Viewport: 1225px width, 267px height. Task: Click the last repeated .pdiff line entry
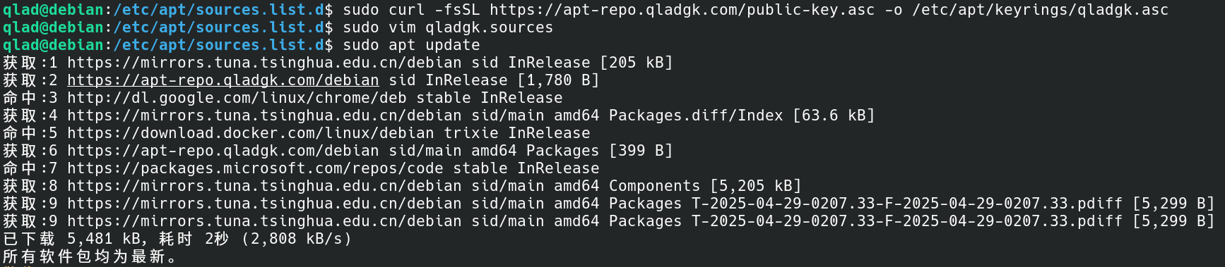[608, 221]
